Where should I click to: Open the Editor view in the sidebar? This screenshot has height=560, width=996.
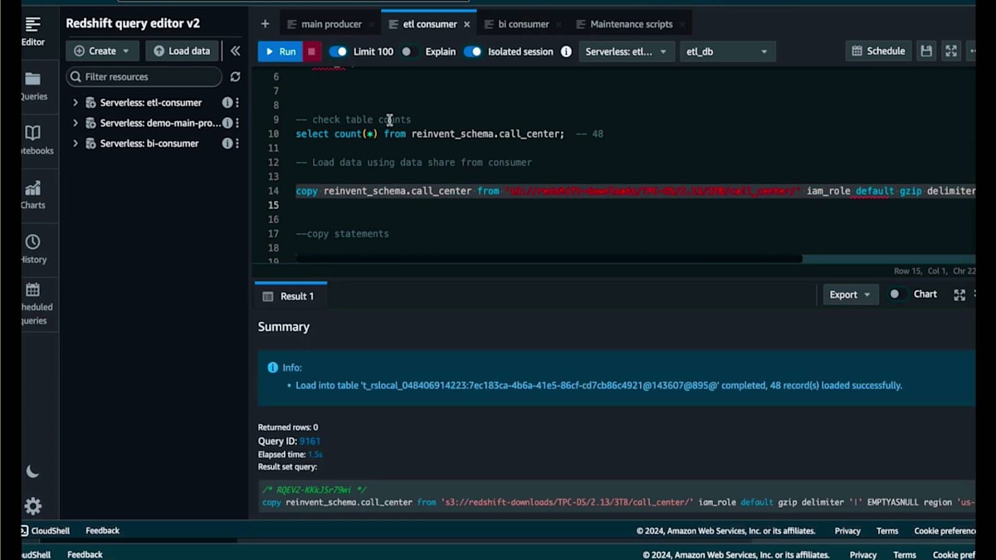click(33, 31)
